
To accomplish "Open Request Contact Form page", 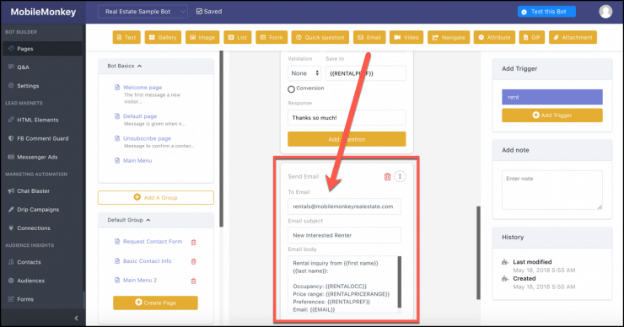I will click(x=153, y=242).
